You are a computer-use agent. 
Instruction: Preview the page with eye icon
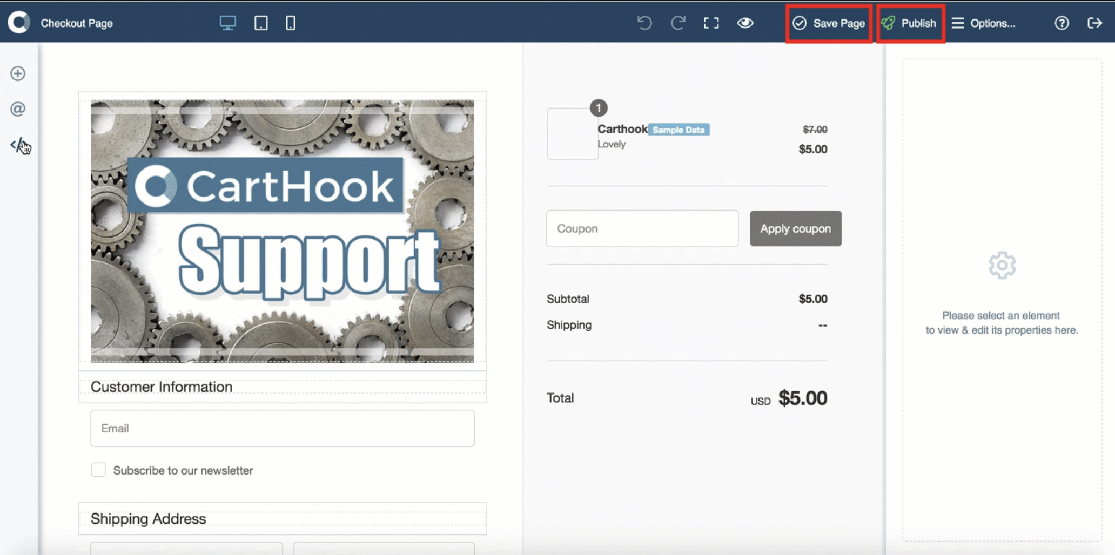[745, 23]
